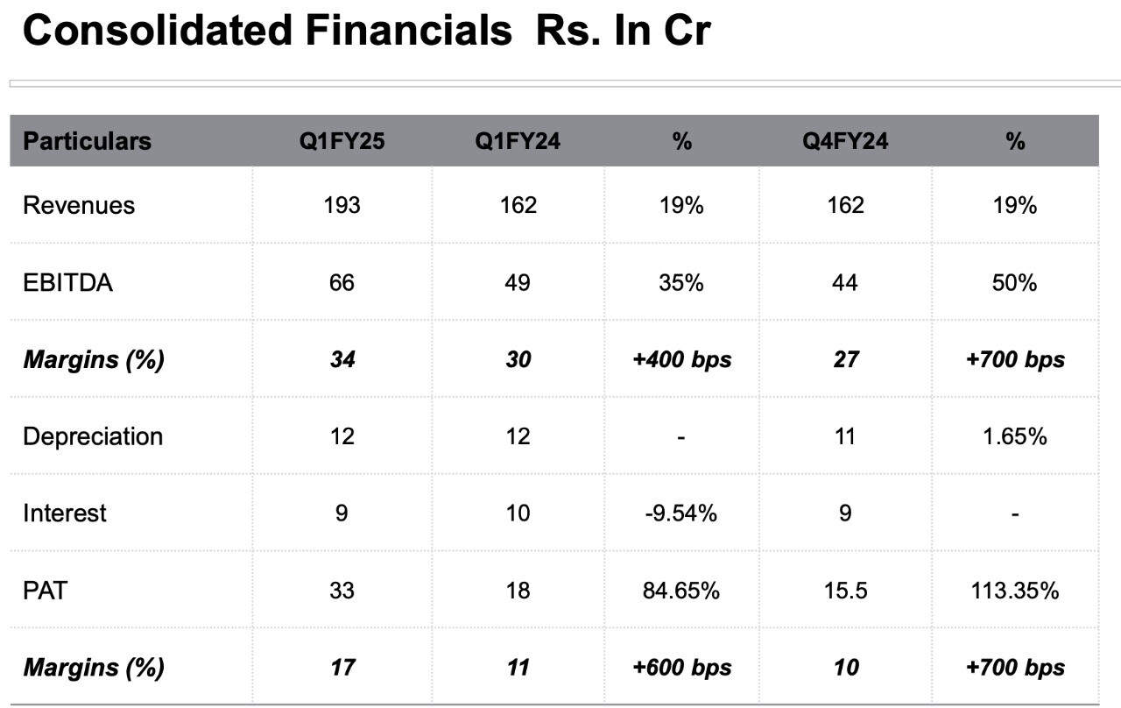The width and height of the screenshot is (1121, 708).
Task: Select the 1.65% depreciation change cell
Action: (x=1015, y=436)
